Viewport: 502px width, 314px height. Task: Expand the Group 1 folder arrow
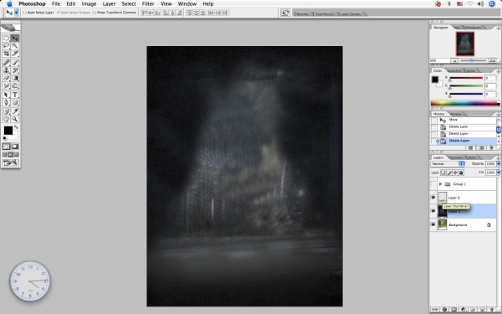[441, 184]
